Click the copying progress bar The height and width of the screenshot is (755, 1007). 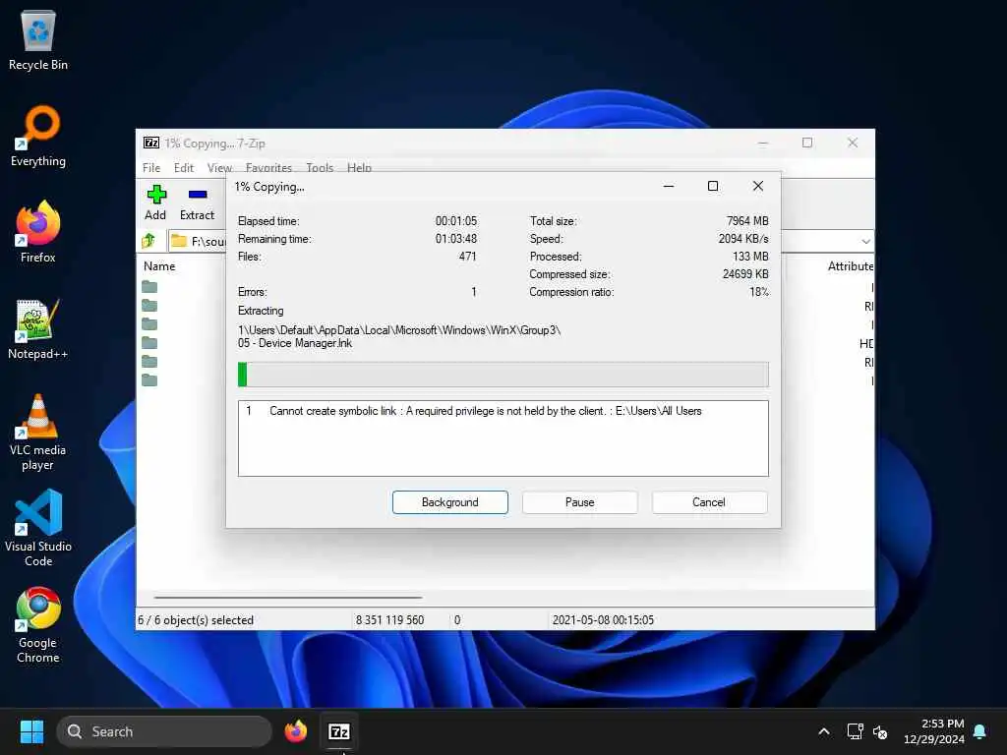(503, 375)
